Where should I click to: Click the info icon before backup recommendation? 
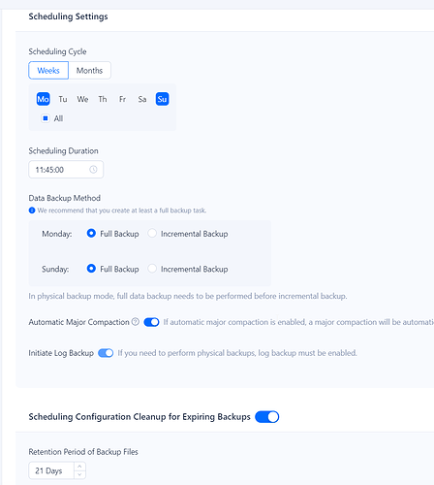coord(32,210)
